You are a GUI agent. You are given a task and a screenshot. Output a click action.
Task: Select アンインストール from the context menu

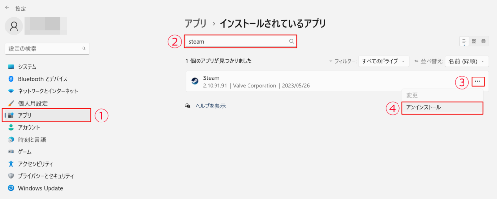pos(442,107)
